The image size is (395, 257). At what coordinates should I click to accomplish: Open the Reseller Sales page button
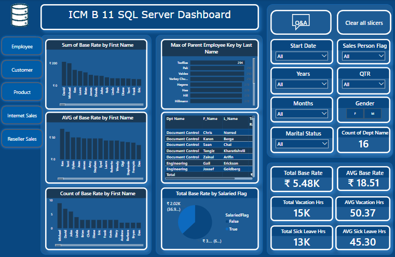pos(22,139)
